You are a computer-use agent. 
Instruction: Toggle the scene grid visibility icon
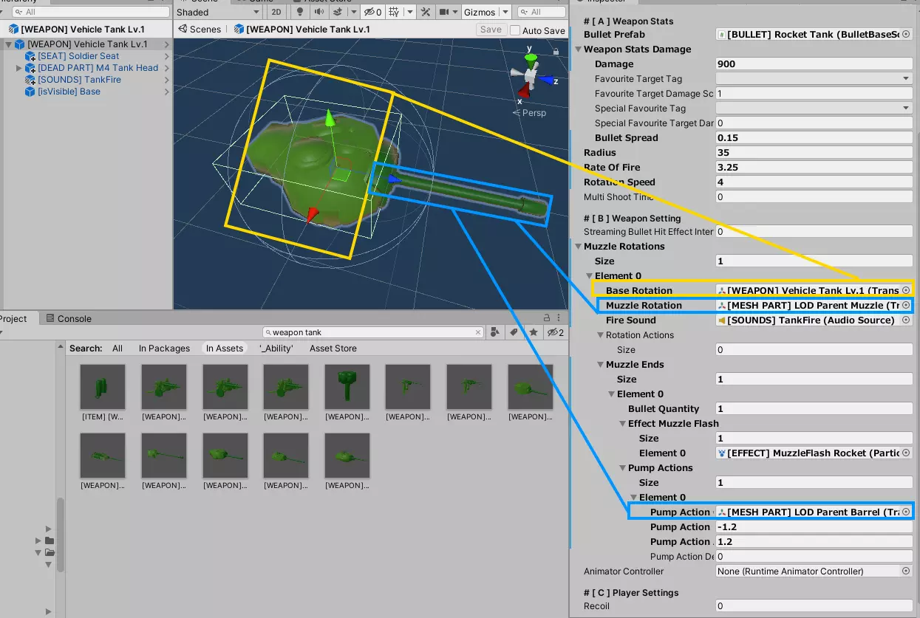394,12
